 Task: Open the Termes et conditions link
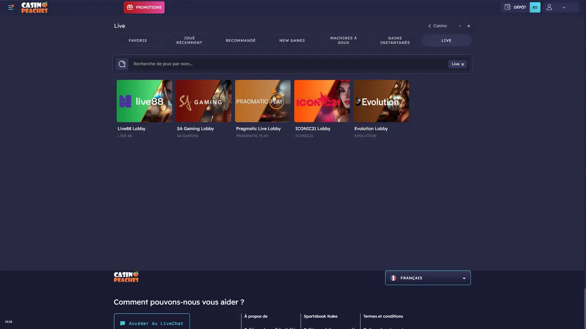coord(383,316)
